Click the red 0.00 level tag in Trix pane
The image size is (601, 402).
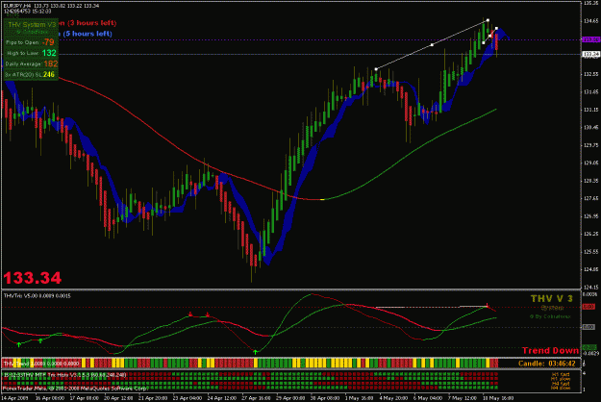pyautogui.click(x=588, y=307)
